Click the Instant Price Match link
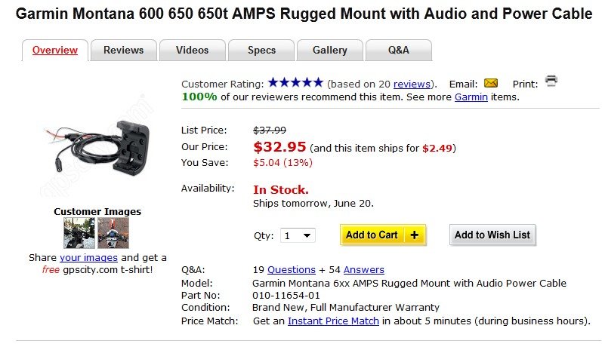Viewport: 602px width, 353px height. coord(333,321)
